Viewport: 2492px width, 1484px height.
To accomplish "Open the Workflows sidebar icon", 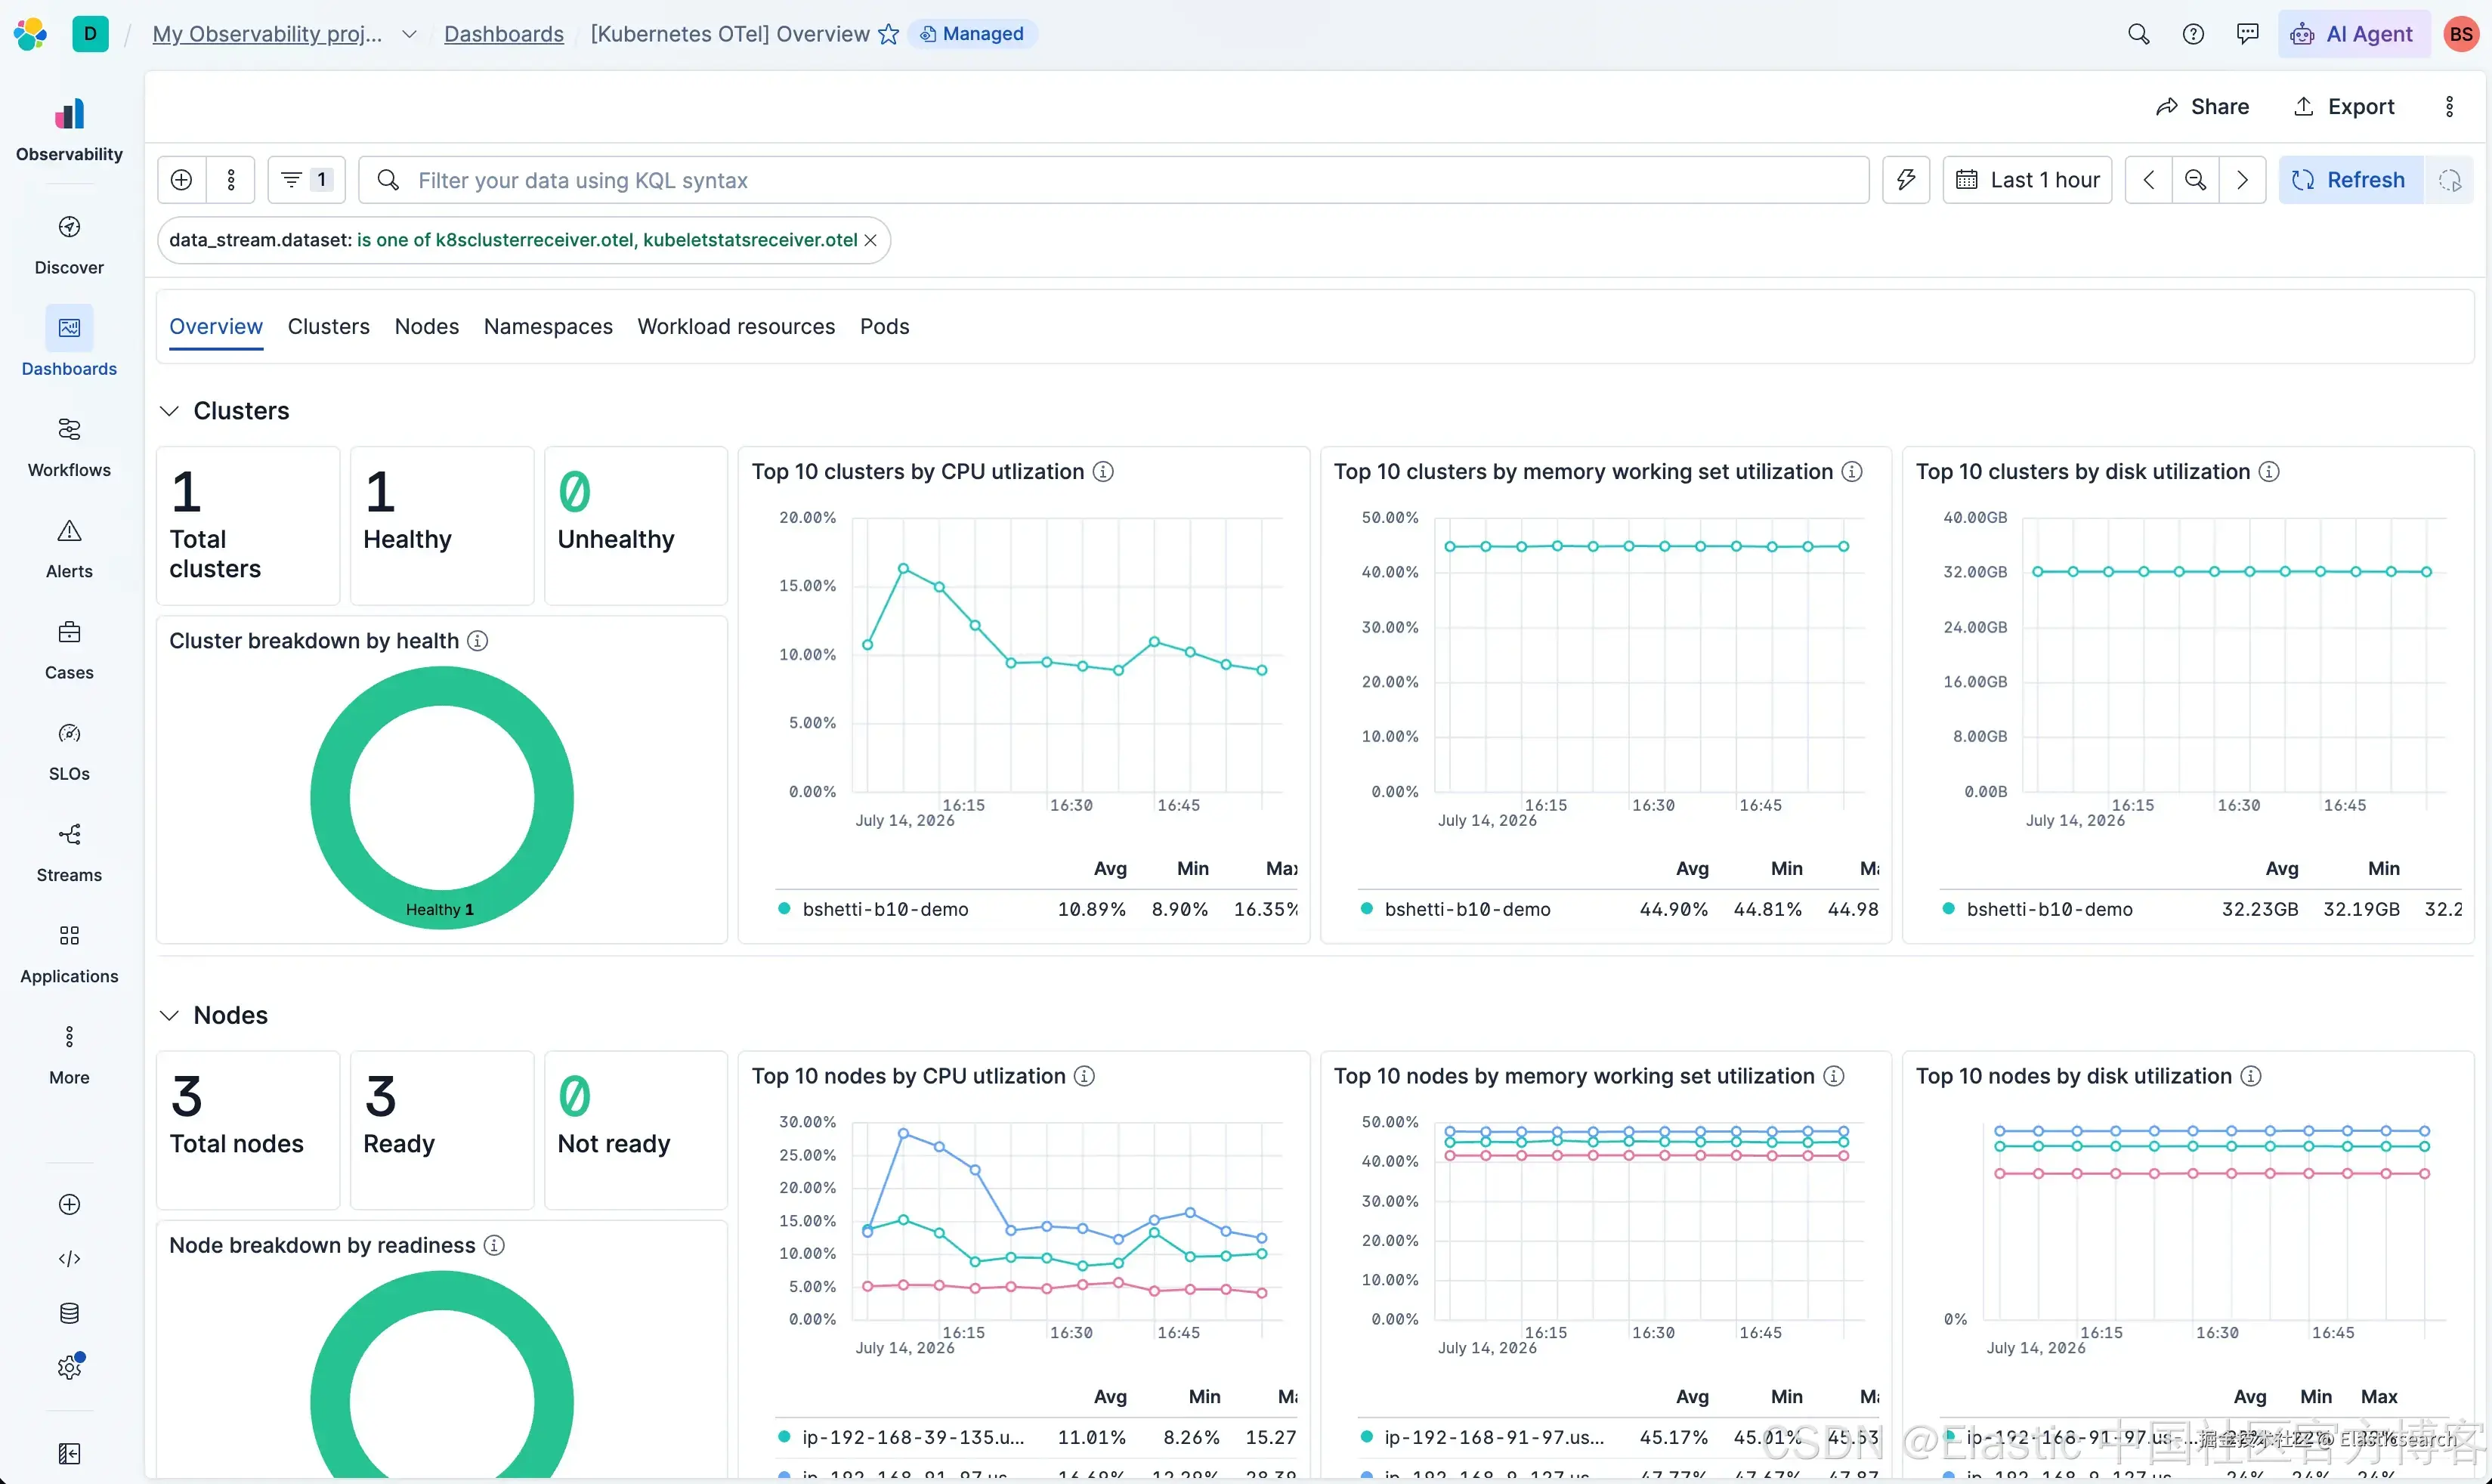I will tap(69, 429).
